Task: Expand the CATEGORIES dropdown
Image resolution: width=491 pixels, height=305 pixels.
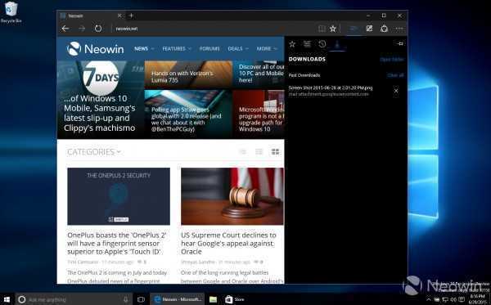Action: pyautogui.click(x=94, y=152)
